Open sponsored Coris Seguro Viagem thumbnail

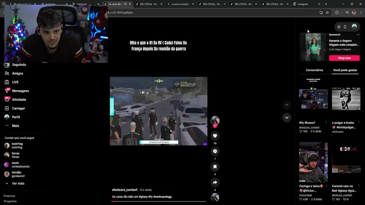click(313, 47)
